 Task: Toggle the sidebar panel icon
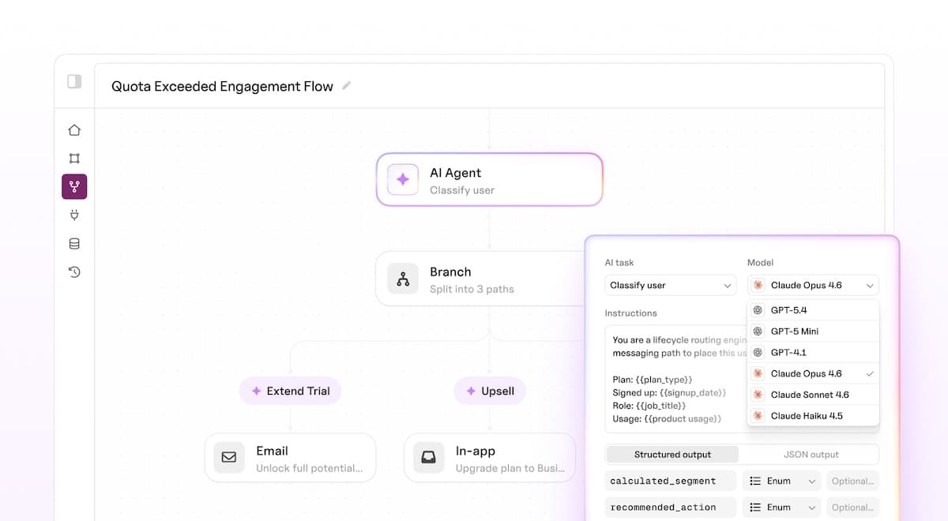[74, 81]
